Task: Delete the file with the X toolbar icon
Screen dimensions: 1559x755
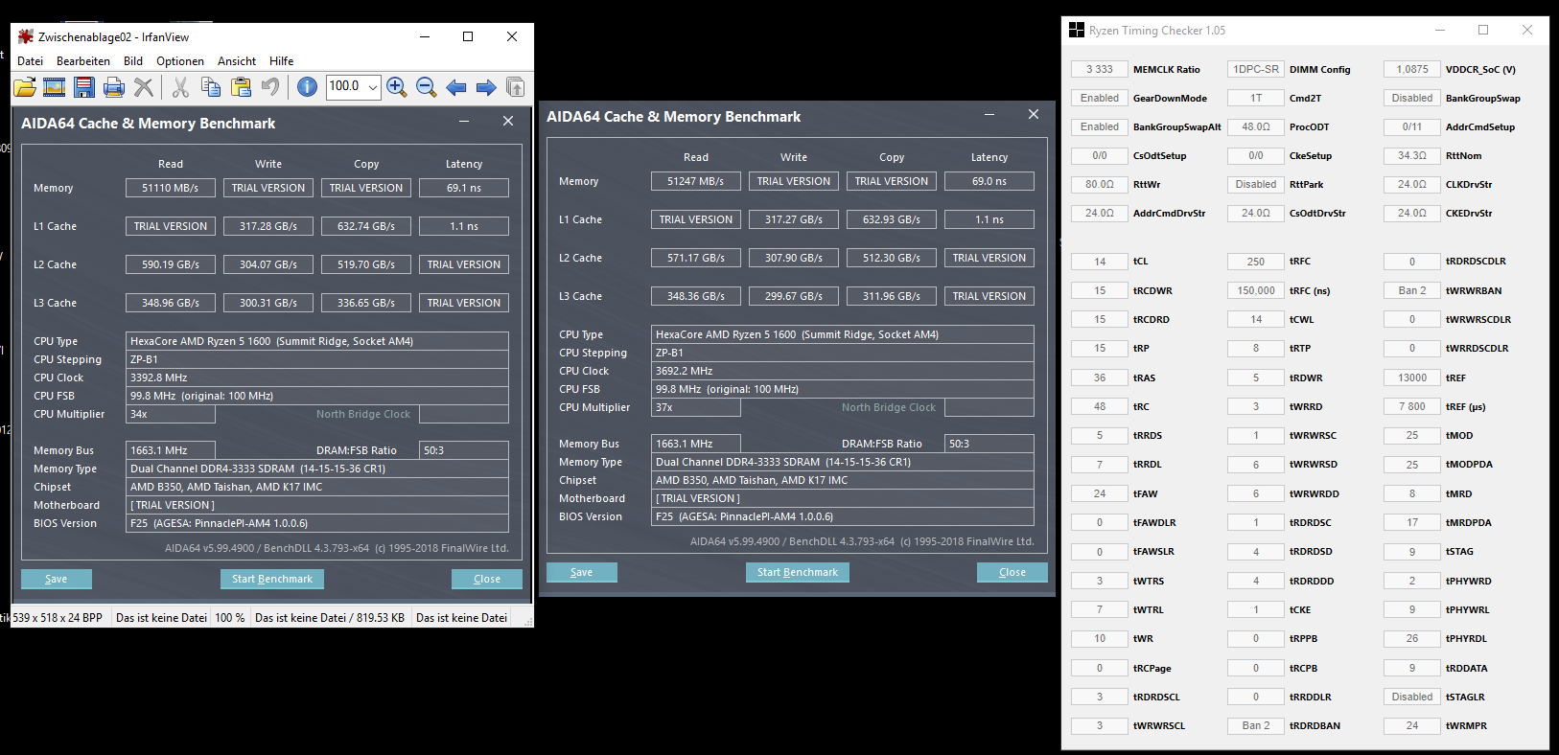Action: 144,87
